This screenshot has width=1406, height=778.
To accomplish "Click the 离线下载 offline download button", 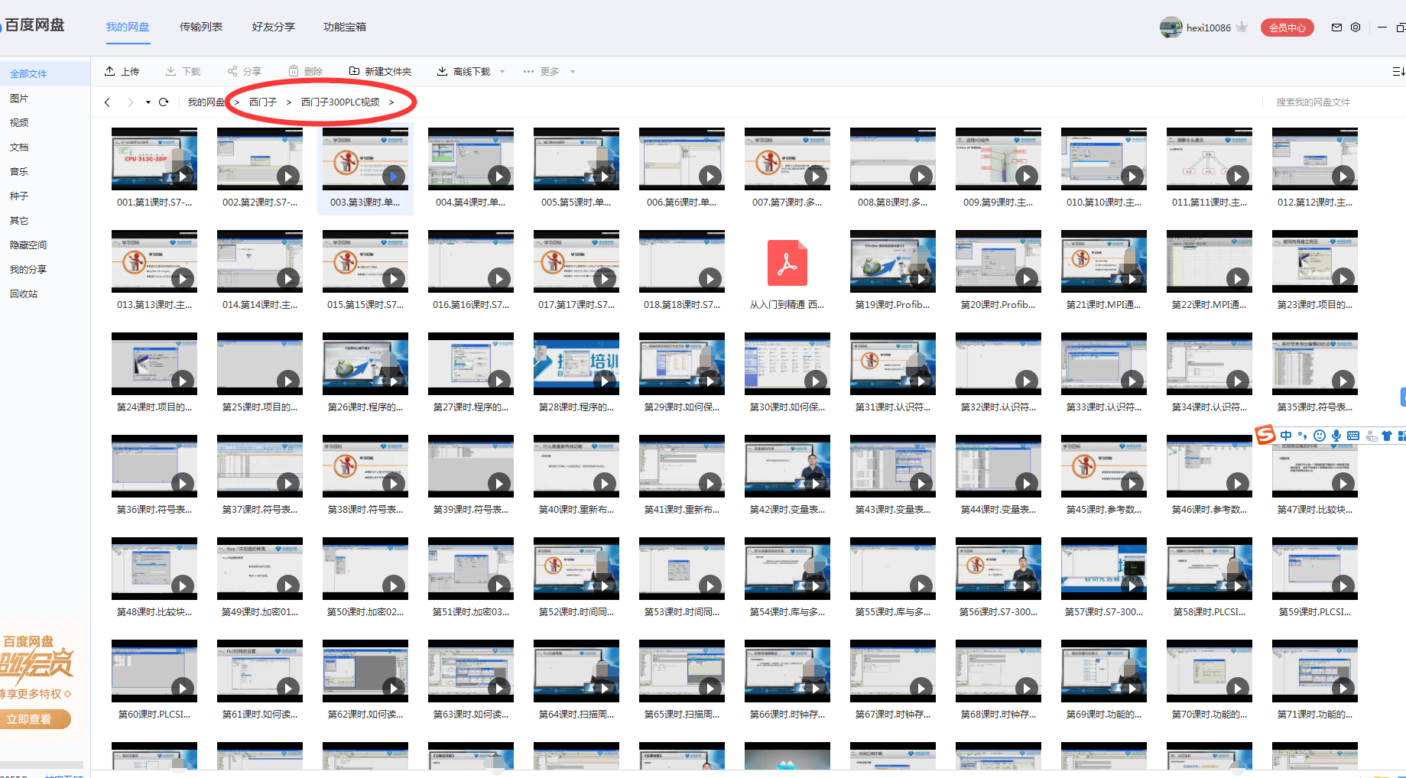I will pos(463,71).
